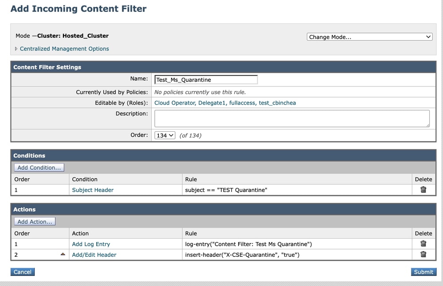Remove the Add Log Entry action using trash icon
Image resolution: width=443 pixels, height=286 pixels.
(423, 244)
